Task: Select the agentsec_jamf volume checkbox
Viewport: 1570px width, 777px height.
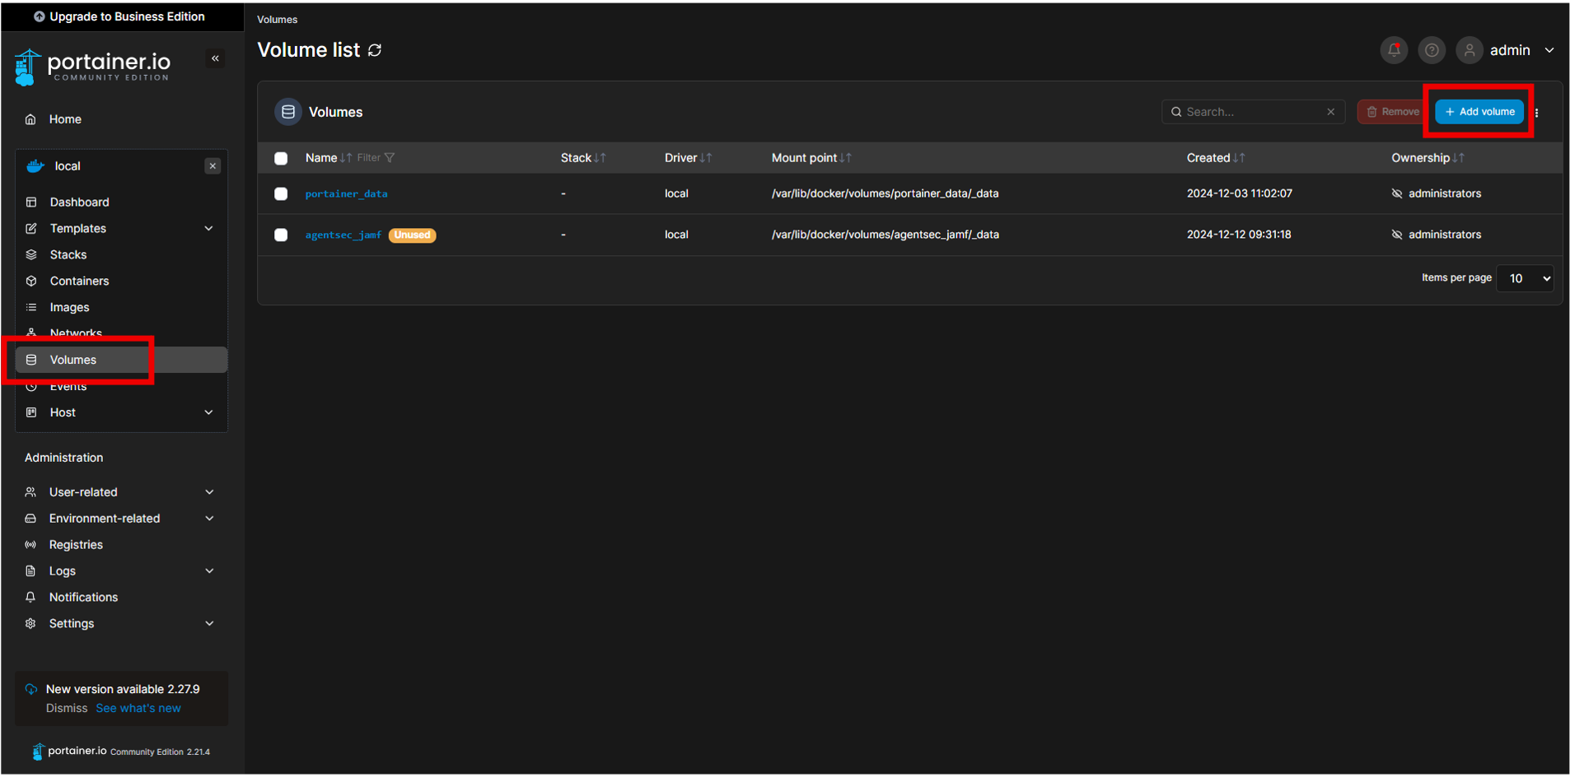Action: click(281, 235)
